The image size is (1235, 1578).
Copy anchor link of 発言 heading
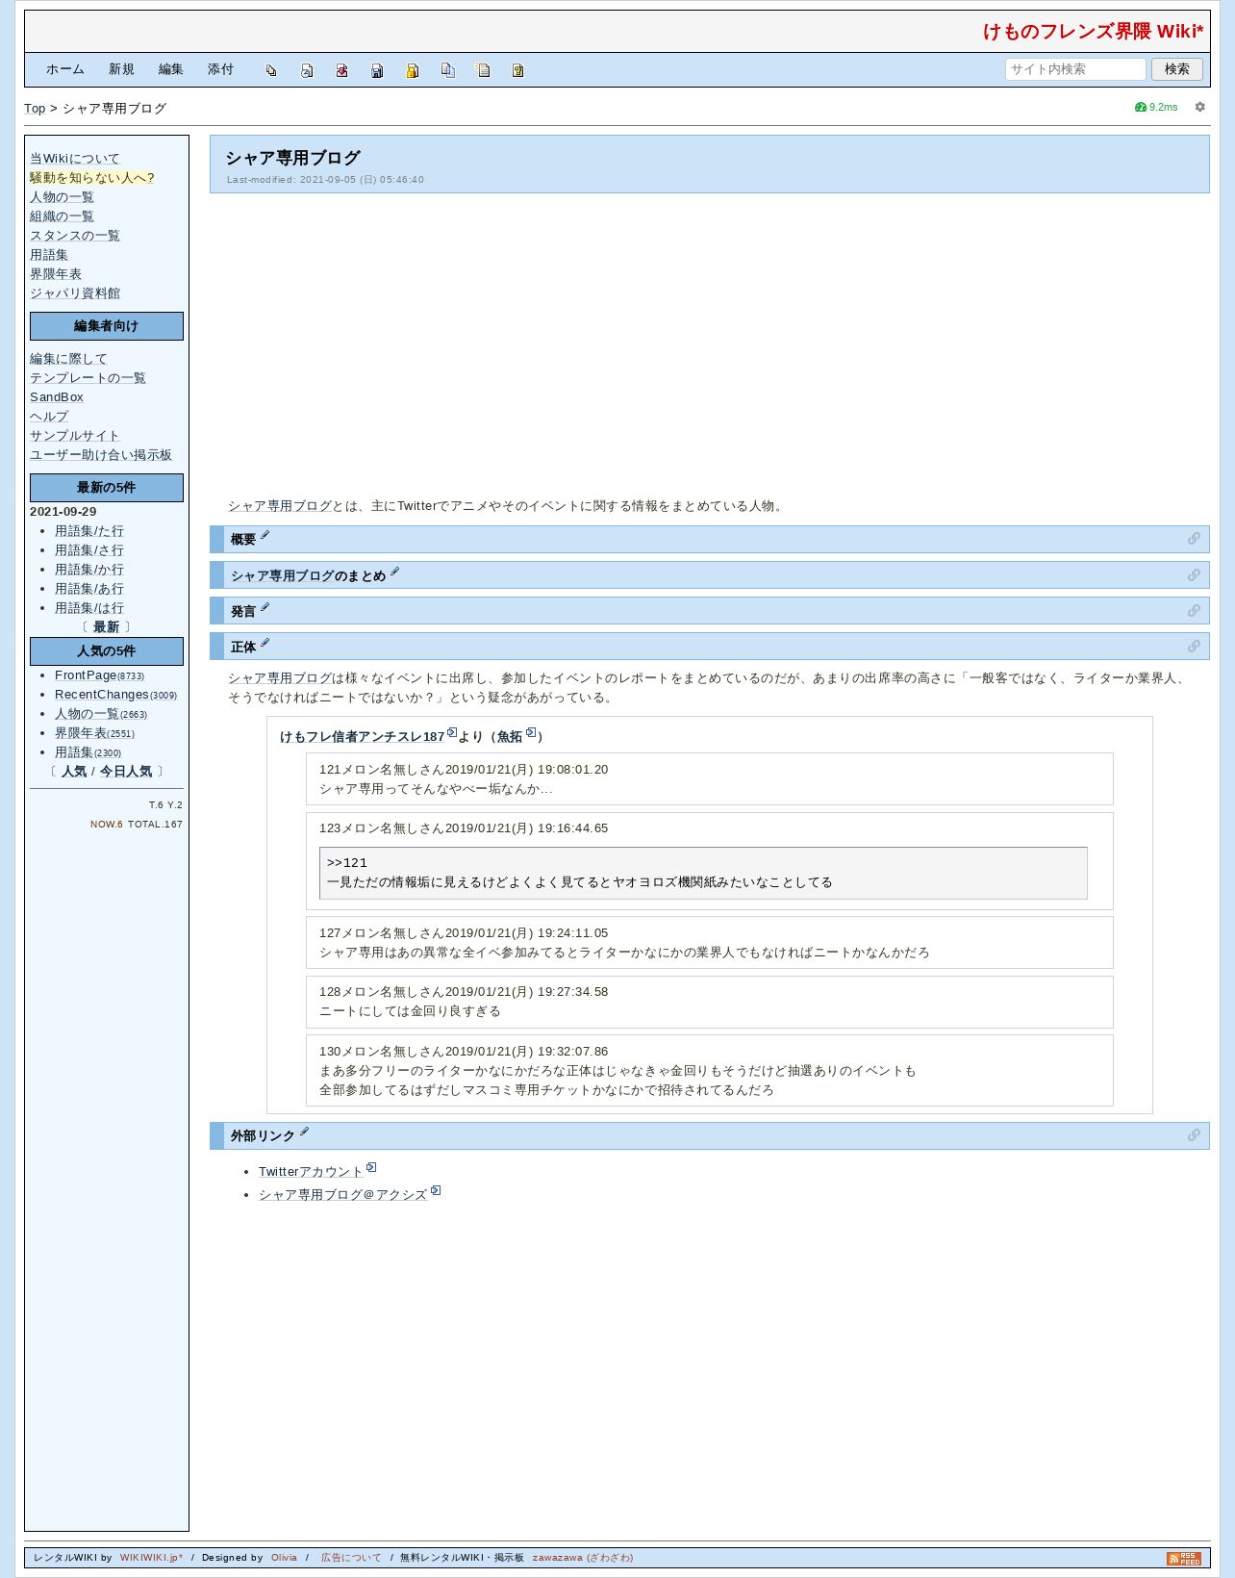tap(1194, 611)
